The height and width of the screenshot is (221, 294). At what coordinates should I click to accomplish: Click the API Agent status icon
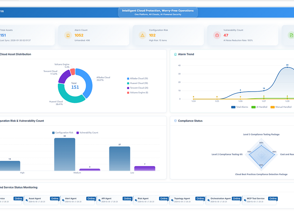(100, 200)
